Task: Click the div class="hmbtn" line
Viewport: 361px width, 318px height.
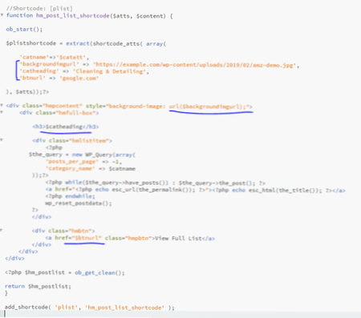Action: pos(63,231)
